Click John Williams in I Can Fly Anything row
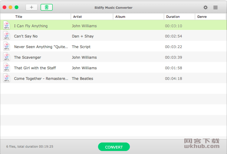Viewport: 227px width, 154px height. click(84, 26)
